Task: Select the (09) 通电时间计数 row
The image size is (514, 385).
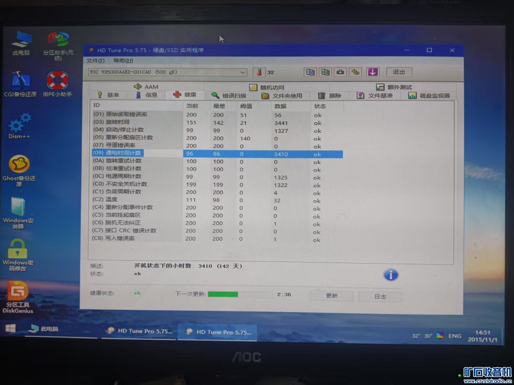Action: click(217, 154)
